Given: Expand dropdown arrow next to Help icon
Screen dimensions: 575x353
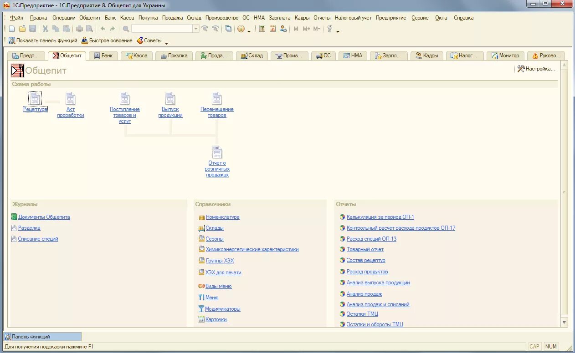Looking at the screenshot, I should coord(249,31).
